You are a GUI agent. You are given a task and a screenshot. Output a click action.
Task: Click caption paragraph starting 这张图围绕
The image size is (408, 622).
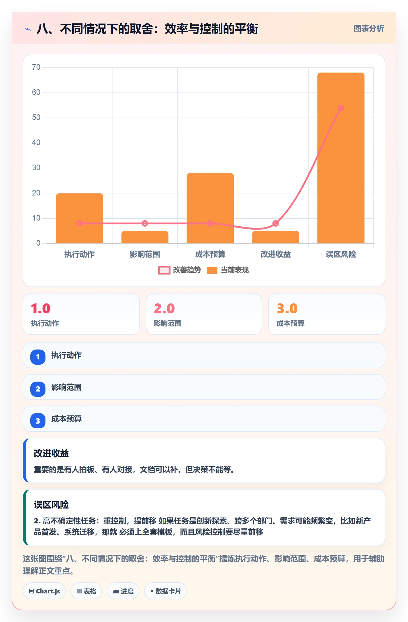pyautogui.click(x=204, y=565)
